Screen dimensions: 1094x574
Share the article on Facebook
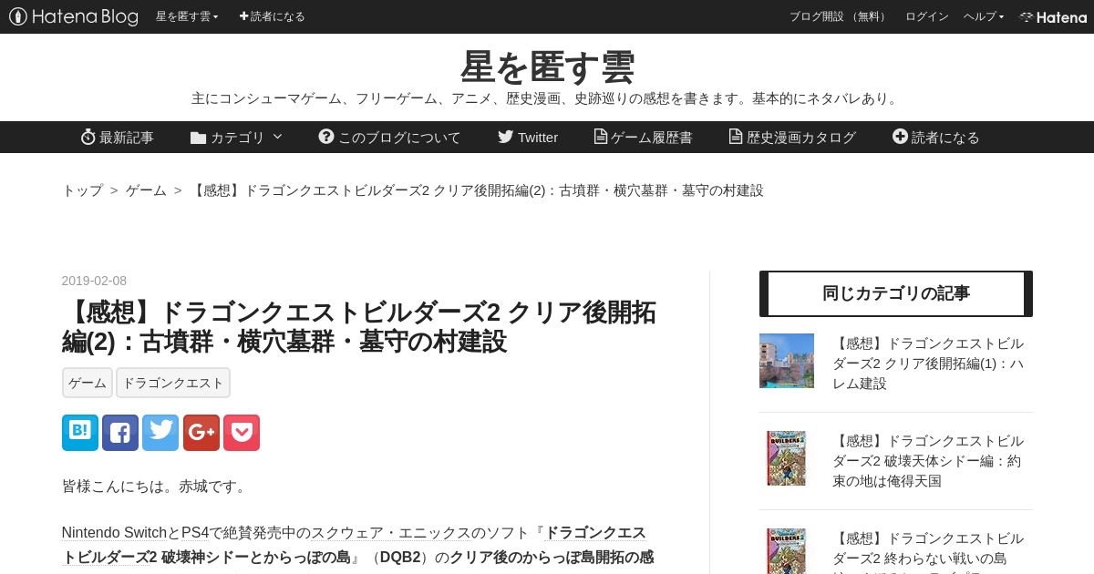pos(120,433)
